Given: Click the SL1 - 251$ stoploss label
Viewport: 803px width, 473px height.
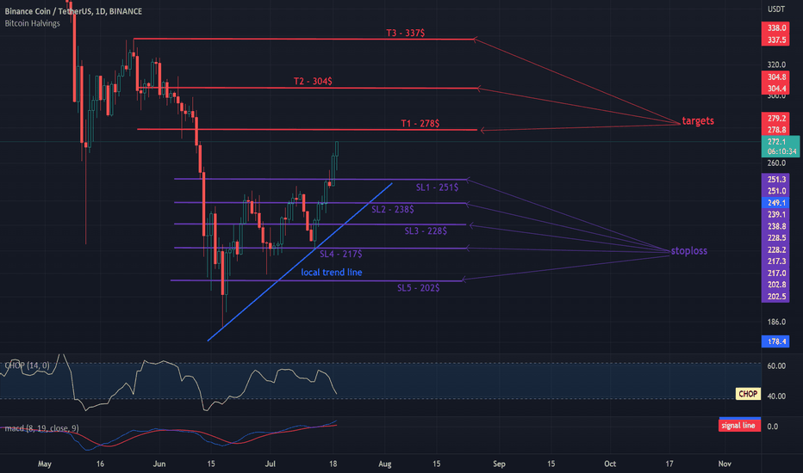Looking at the screenshot, I should (437, 187).
